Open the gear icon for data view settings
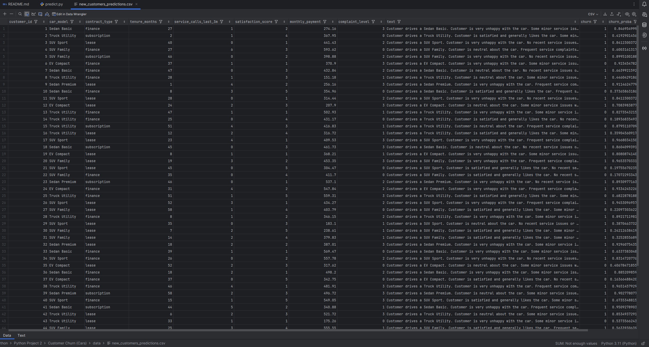The height and width of the screenshot is (347, 649). (635, 14)
